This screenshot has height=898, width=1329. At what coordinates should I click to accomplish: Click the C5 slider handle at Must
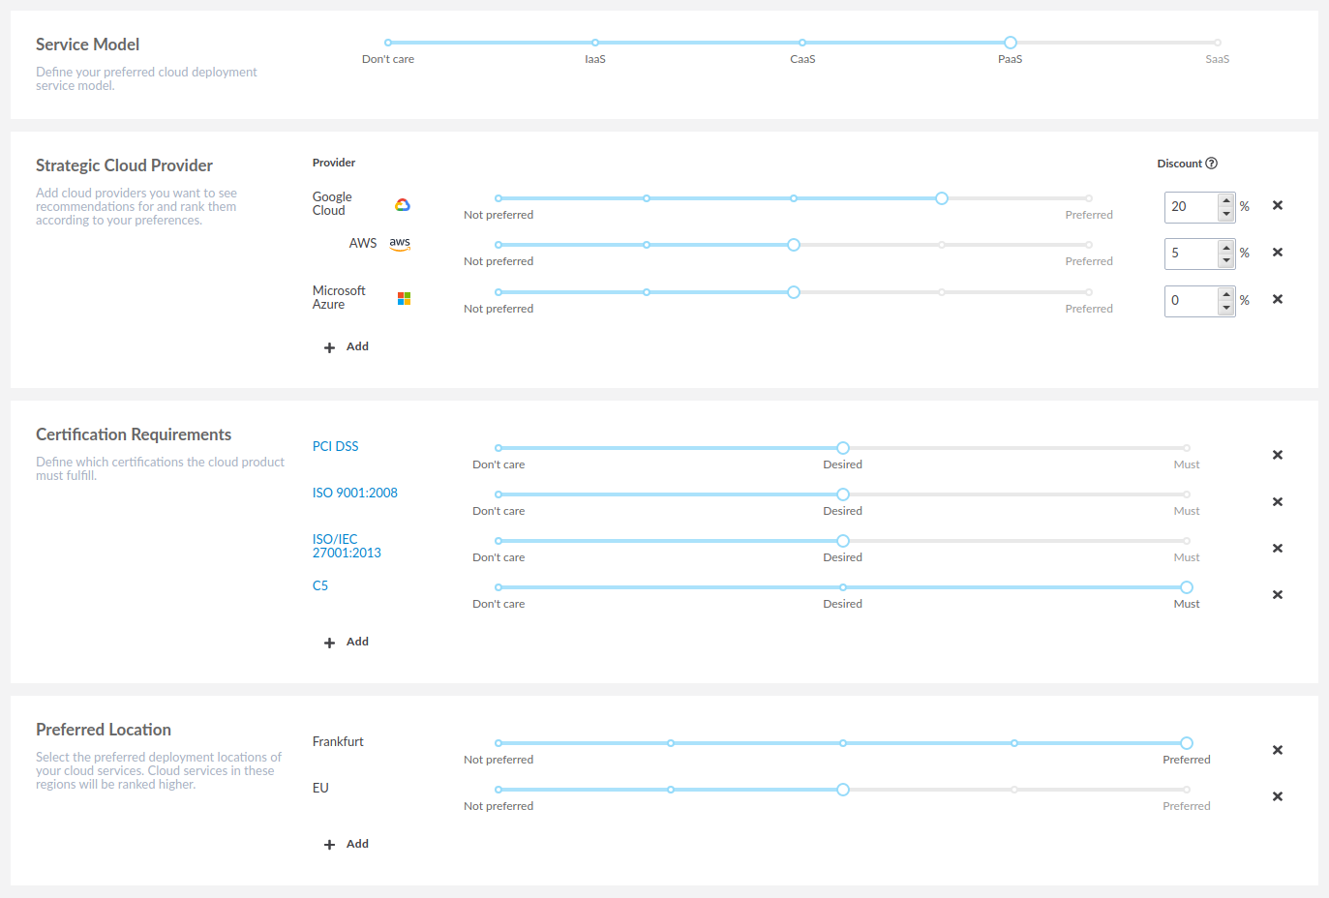pos(1187,587)
